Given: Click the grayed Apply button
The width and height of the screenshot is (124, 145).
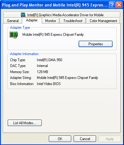Looking at the screenshot, I should pyautogui.click(x=110, y=139).
